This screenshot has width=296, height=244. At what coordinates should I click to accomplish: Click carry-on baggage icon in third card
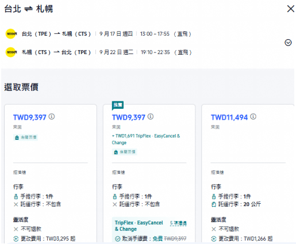coord(214,197)
